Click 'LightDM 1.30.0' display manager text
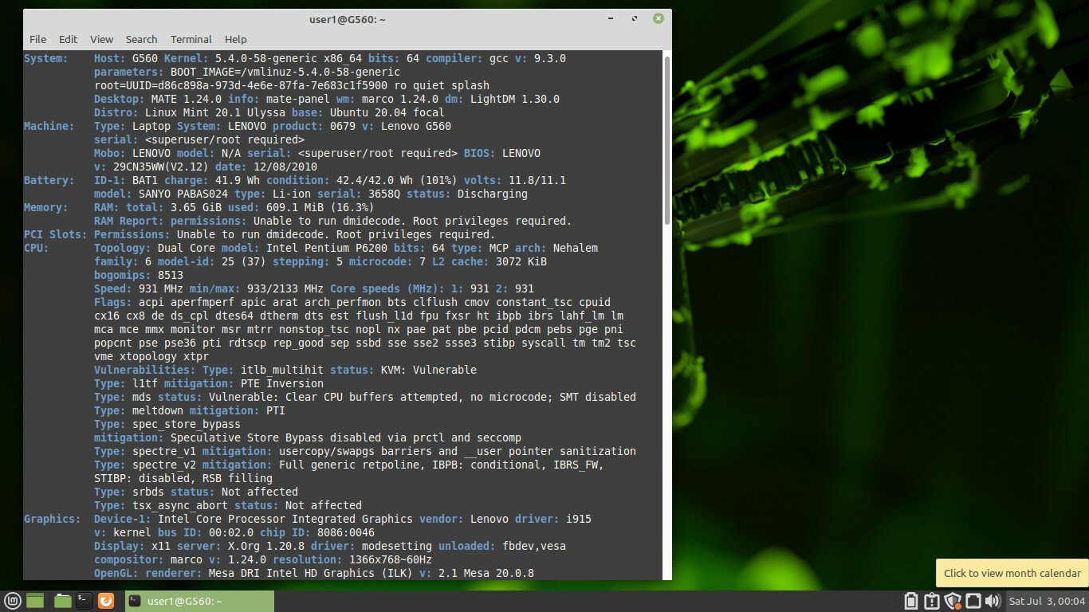Screen dimensions: 1089x612 (515, 99)
